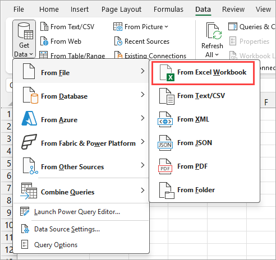Image resolution: width=276 pixels, height=260 pixels.
Task: Switch to the Formulas tab
Action: coord(168,10)
